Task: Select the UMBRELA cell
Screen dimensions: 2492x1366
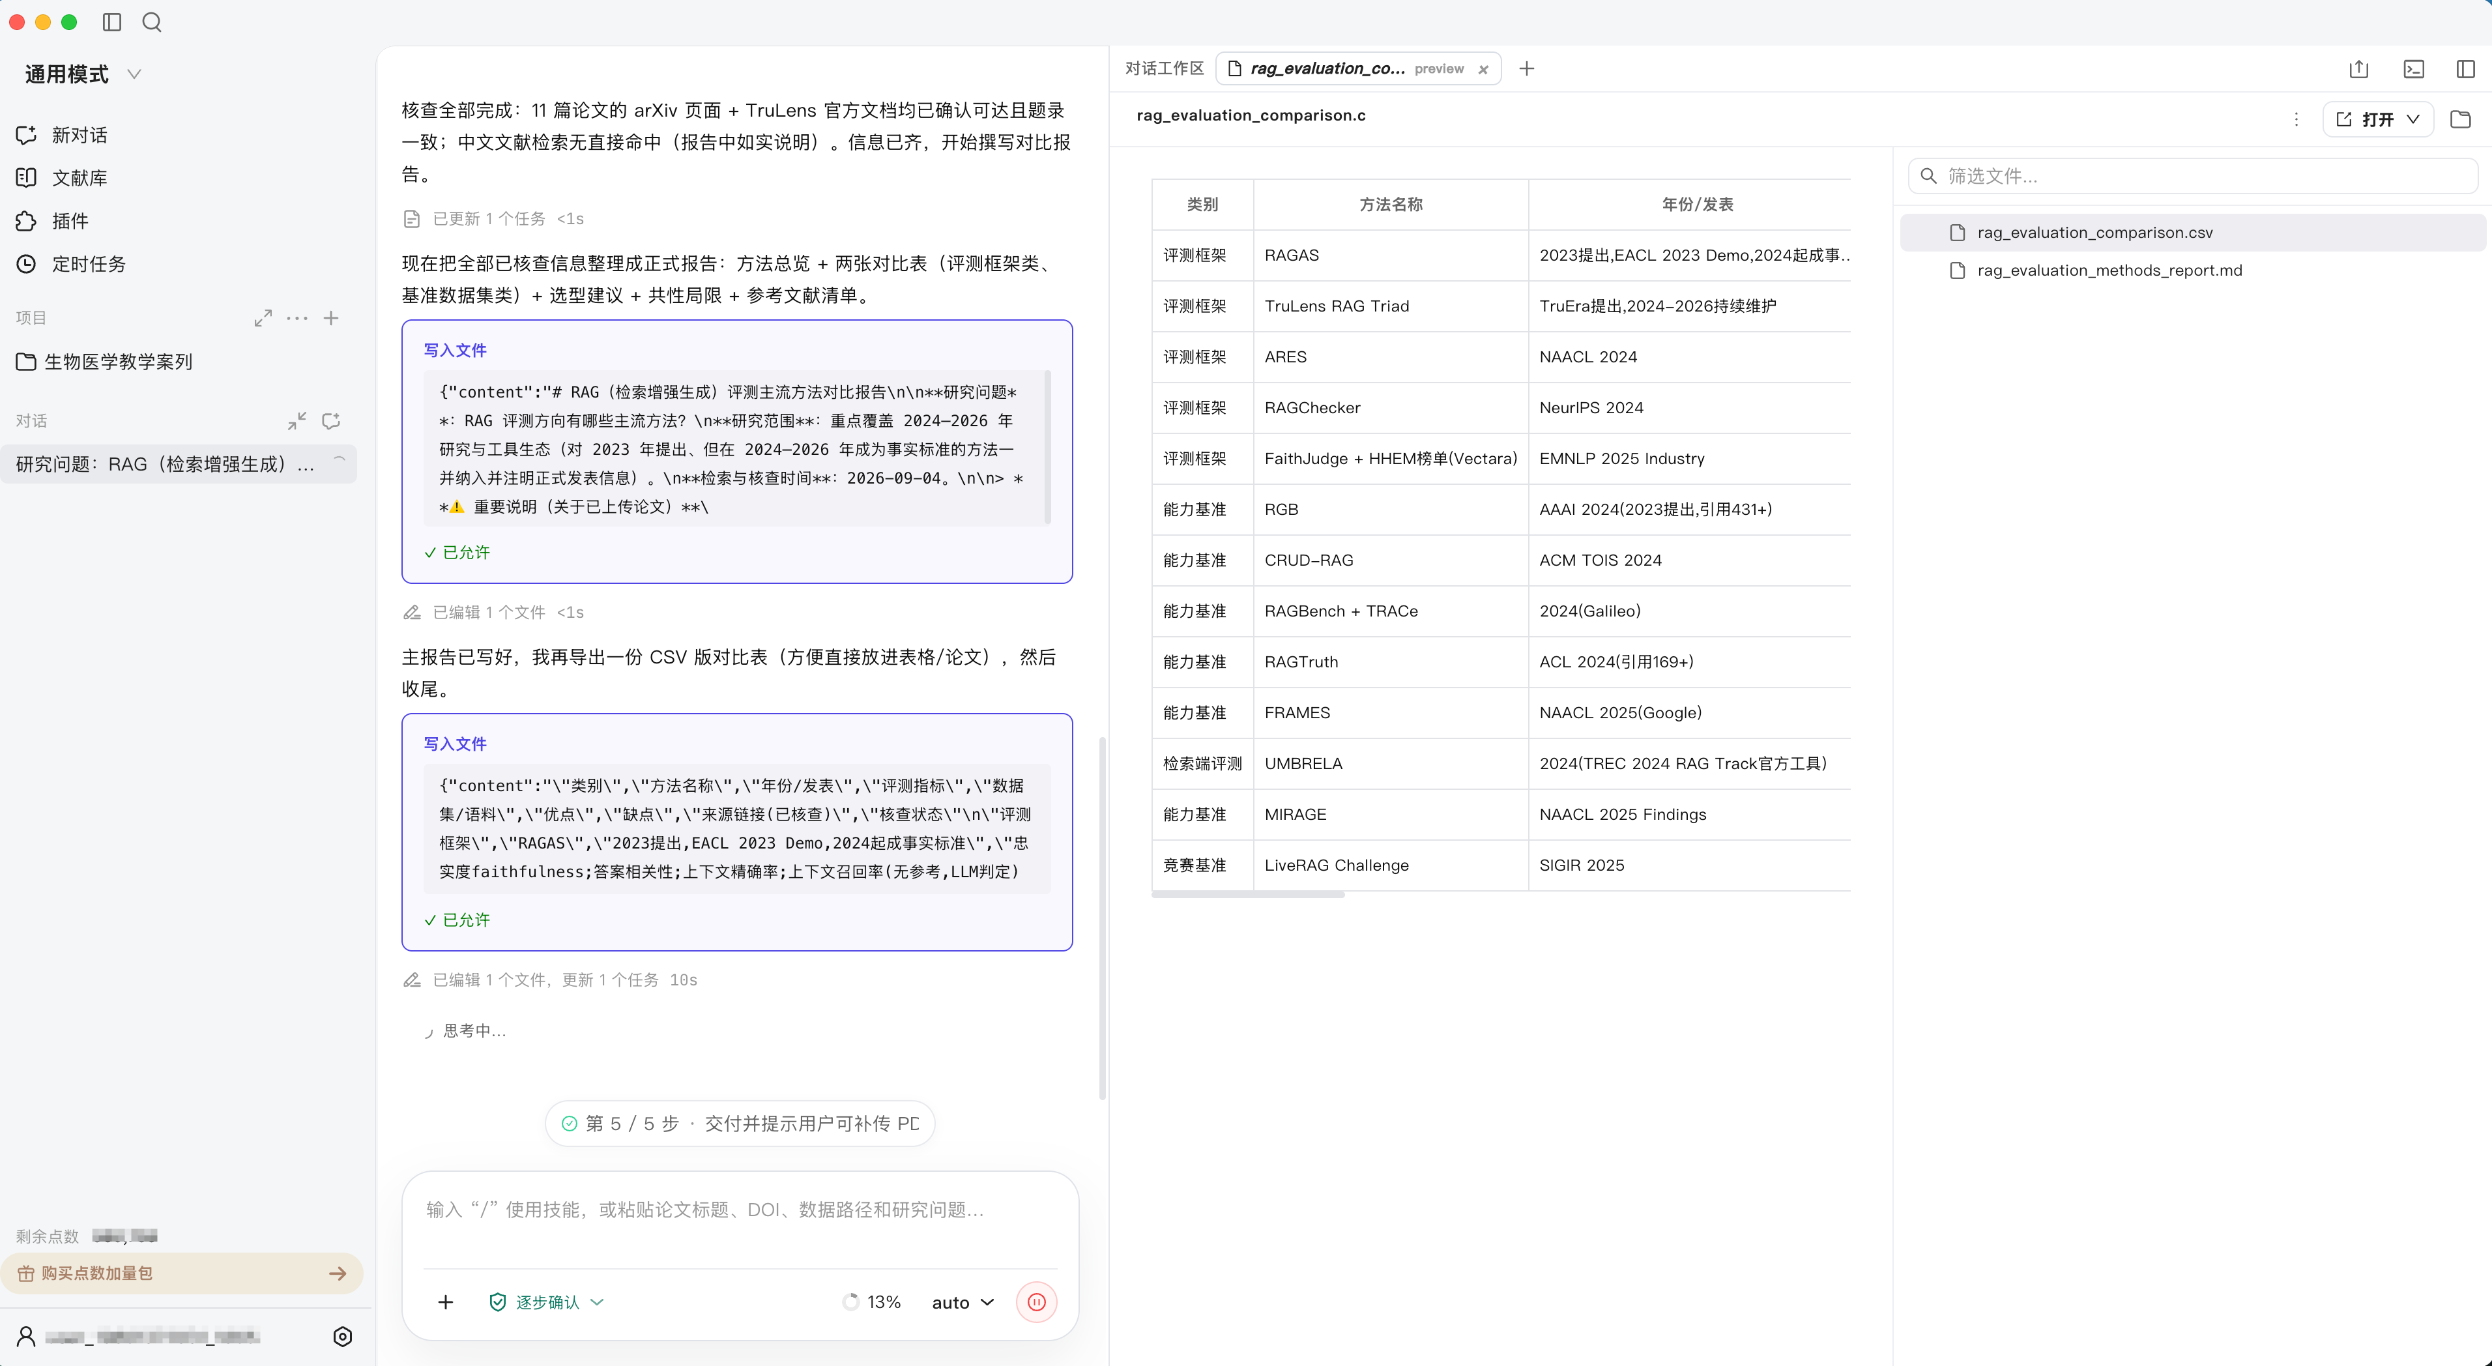Action: tap(1390, 763)
